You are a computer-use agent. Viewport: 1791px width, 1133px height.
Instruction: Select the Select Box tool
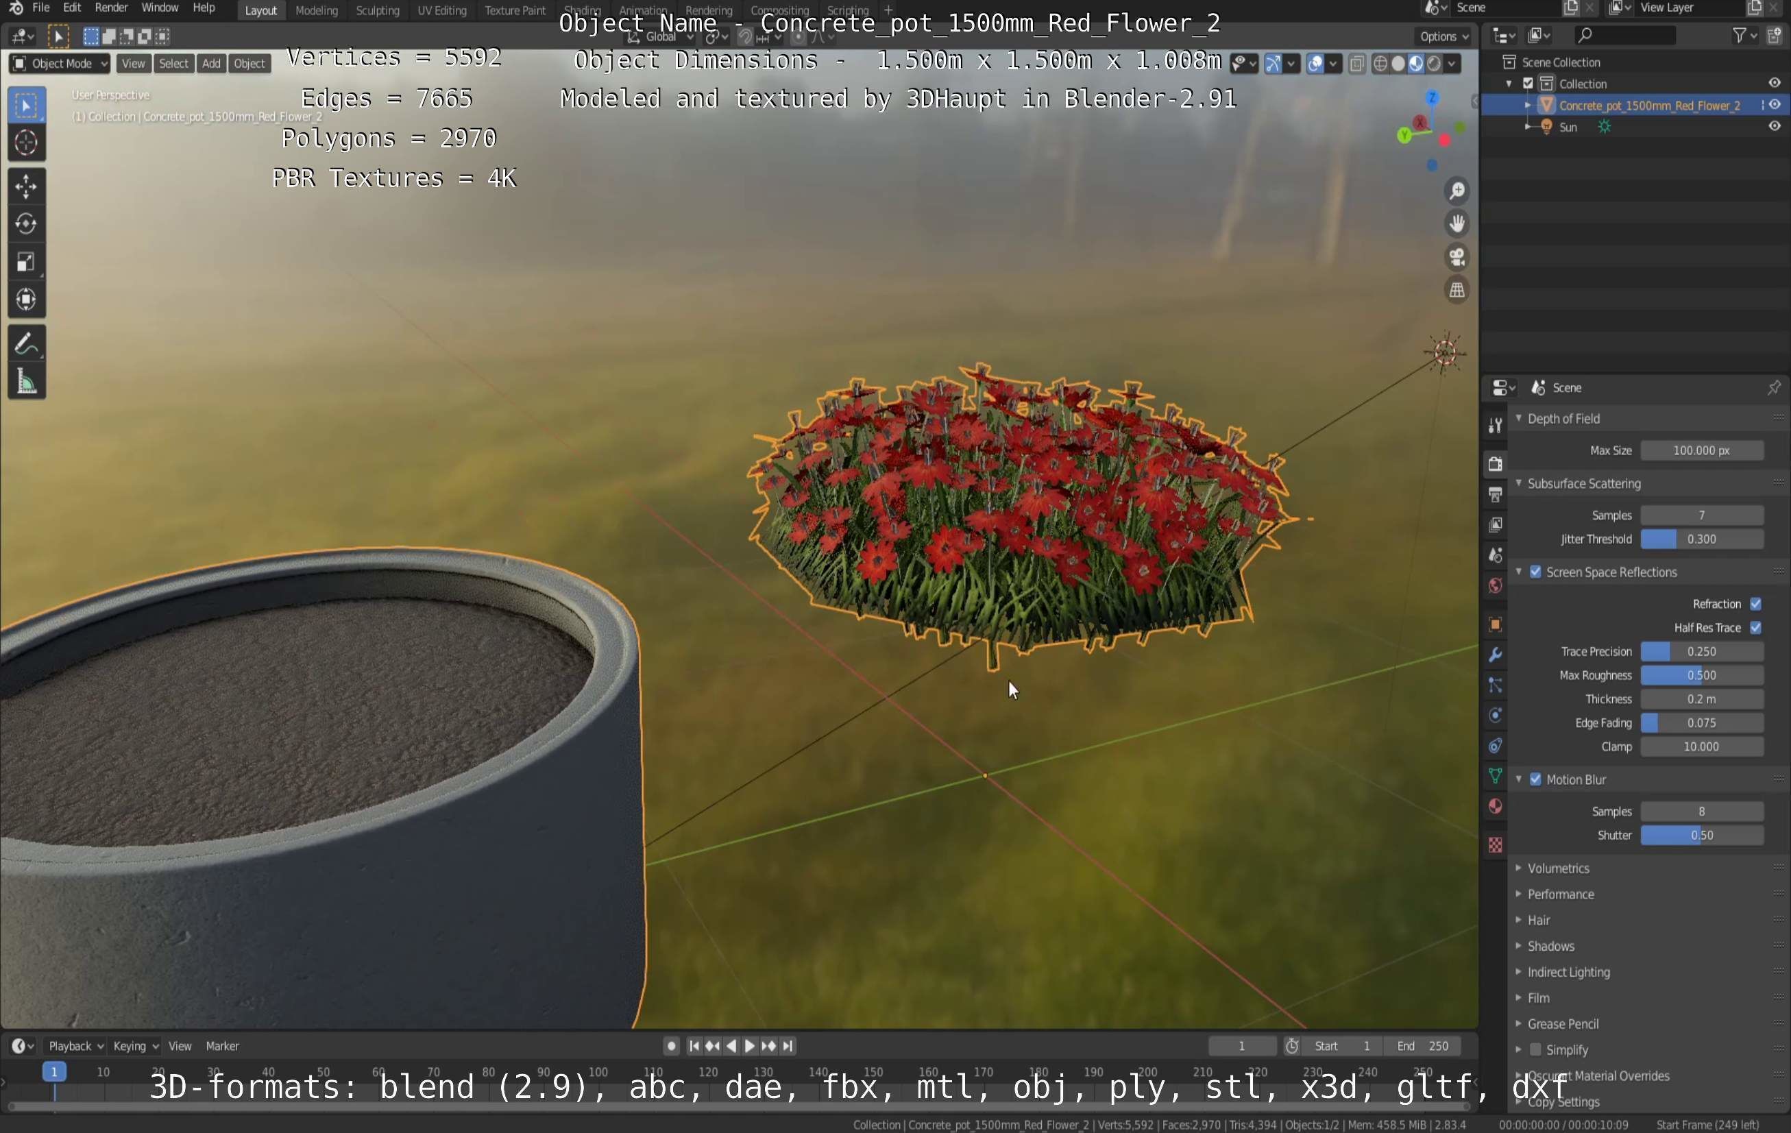pyautogui.click(x=26, y=106)
